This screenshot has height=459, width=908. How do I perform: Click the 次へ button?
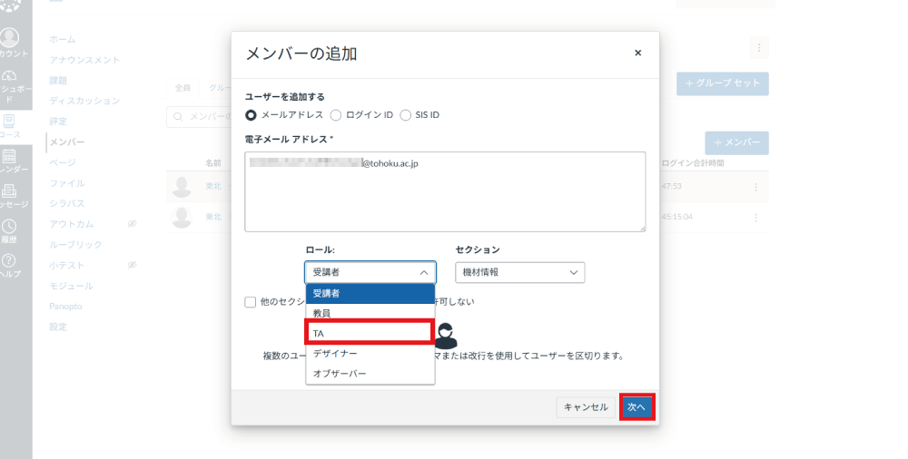point(637,407)
